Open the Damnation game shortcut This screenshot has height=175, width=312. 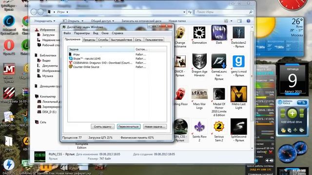pos(199,33)
